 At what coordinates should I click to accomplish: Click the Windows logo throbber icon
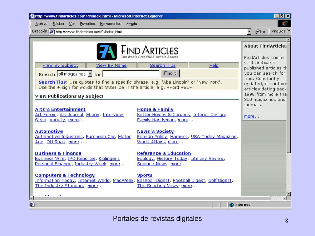coord(285,24)
